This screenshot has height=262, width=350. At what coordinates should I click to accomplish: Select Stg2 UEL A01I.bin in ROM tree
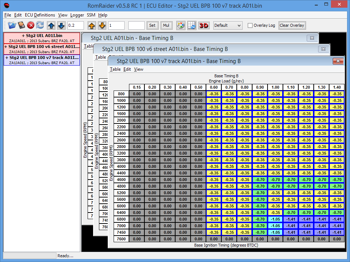click(42, 36)
